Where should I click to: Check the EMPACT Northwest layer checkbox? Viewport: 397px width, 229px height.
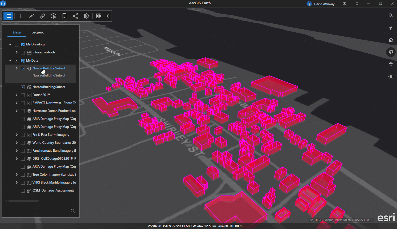23,103
